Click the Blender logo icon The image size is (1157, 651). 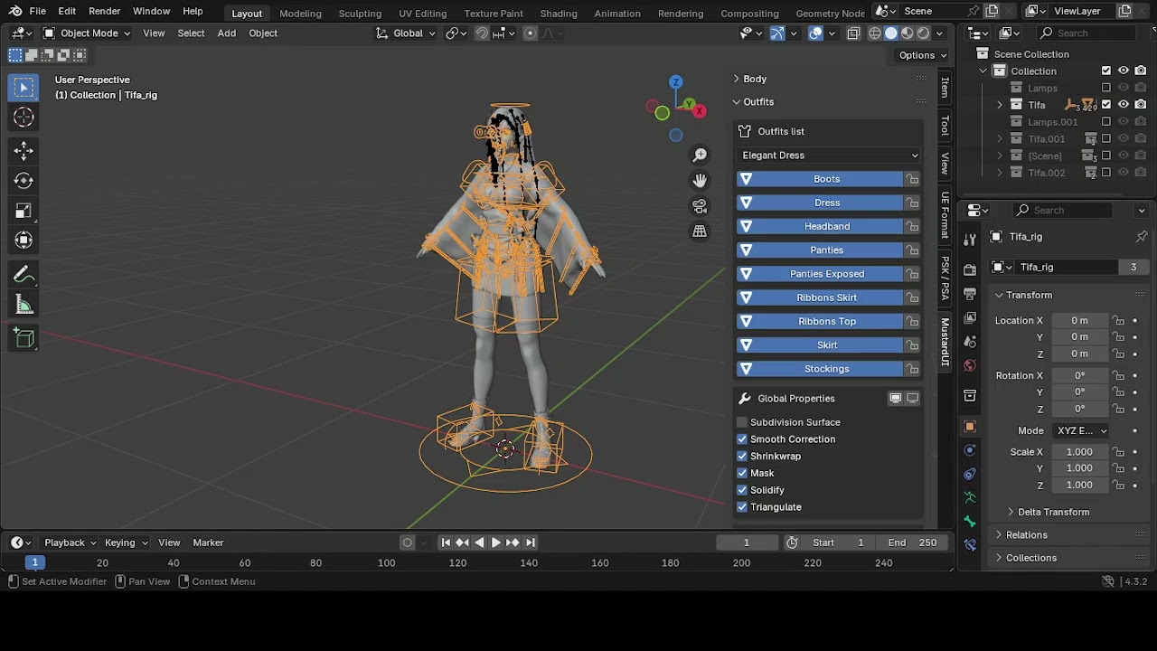[x=13, y=11]
